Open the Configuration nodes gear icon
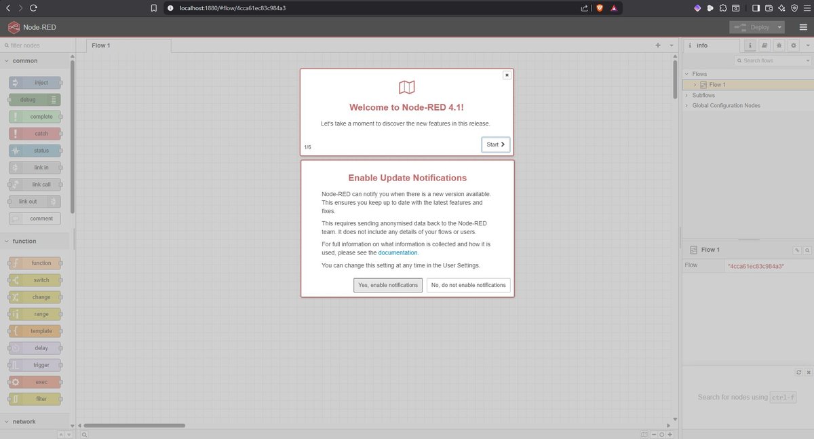Image resolution: width=814 pixels, height=439 pixels. click(793, 45)
